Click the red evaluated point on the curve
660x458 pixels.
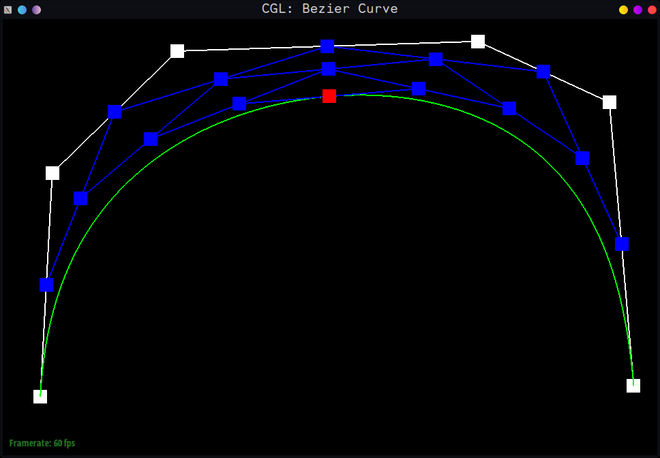329,96
